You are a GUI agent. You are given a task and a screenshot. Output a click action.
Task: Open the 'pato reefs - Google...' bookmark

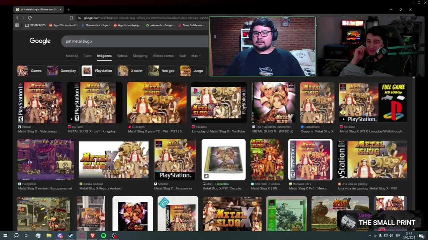click(x=160, y=25)
